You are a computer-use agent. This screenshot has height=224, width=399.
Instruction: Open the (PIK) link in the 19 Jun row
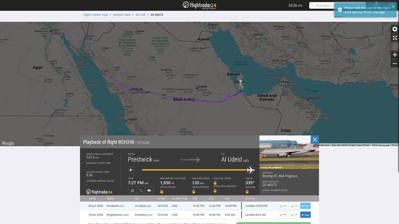point(150,215)
